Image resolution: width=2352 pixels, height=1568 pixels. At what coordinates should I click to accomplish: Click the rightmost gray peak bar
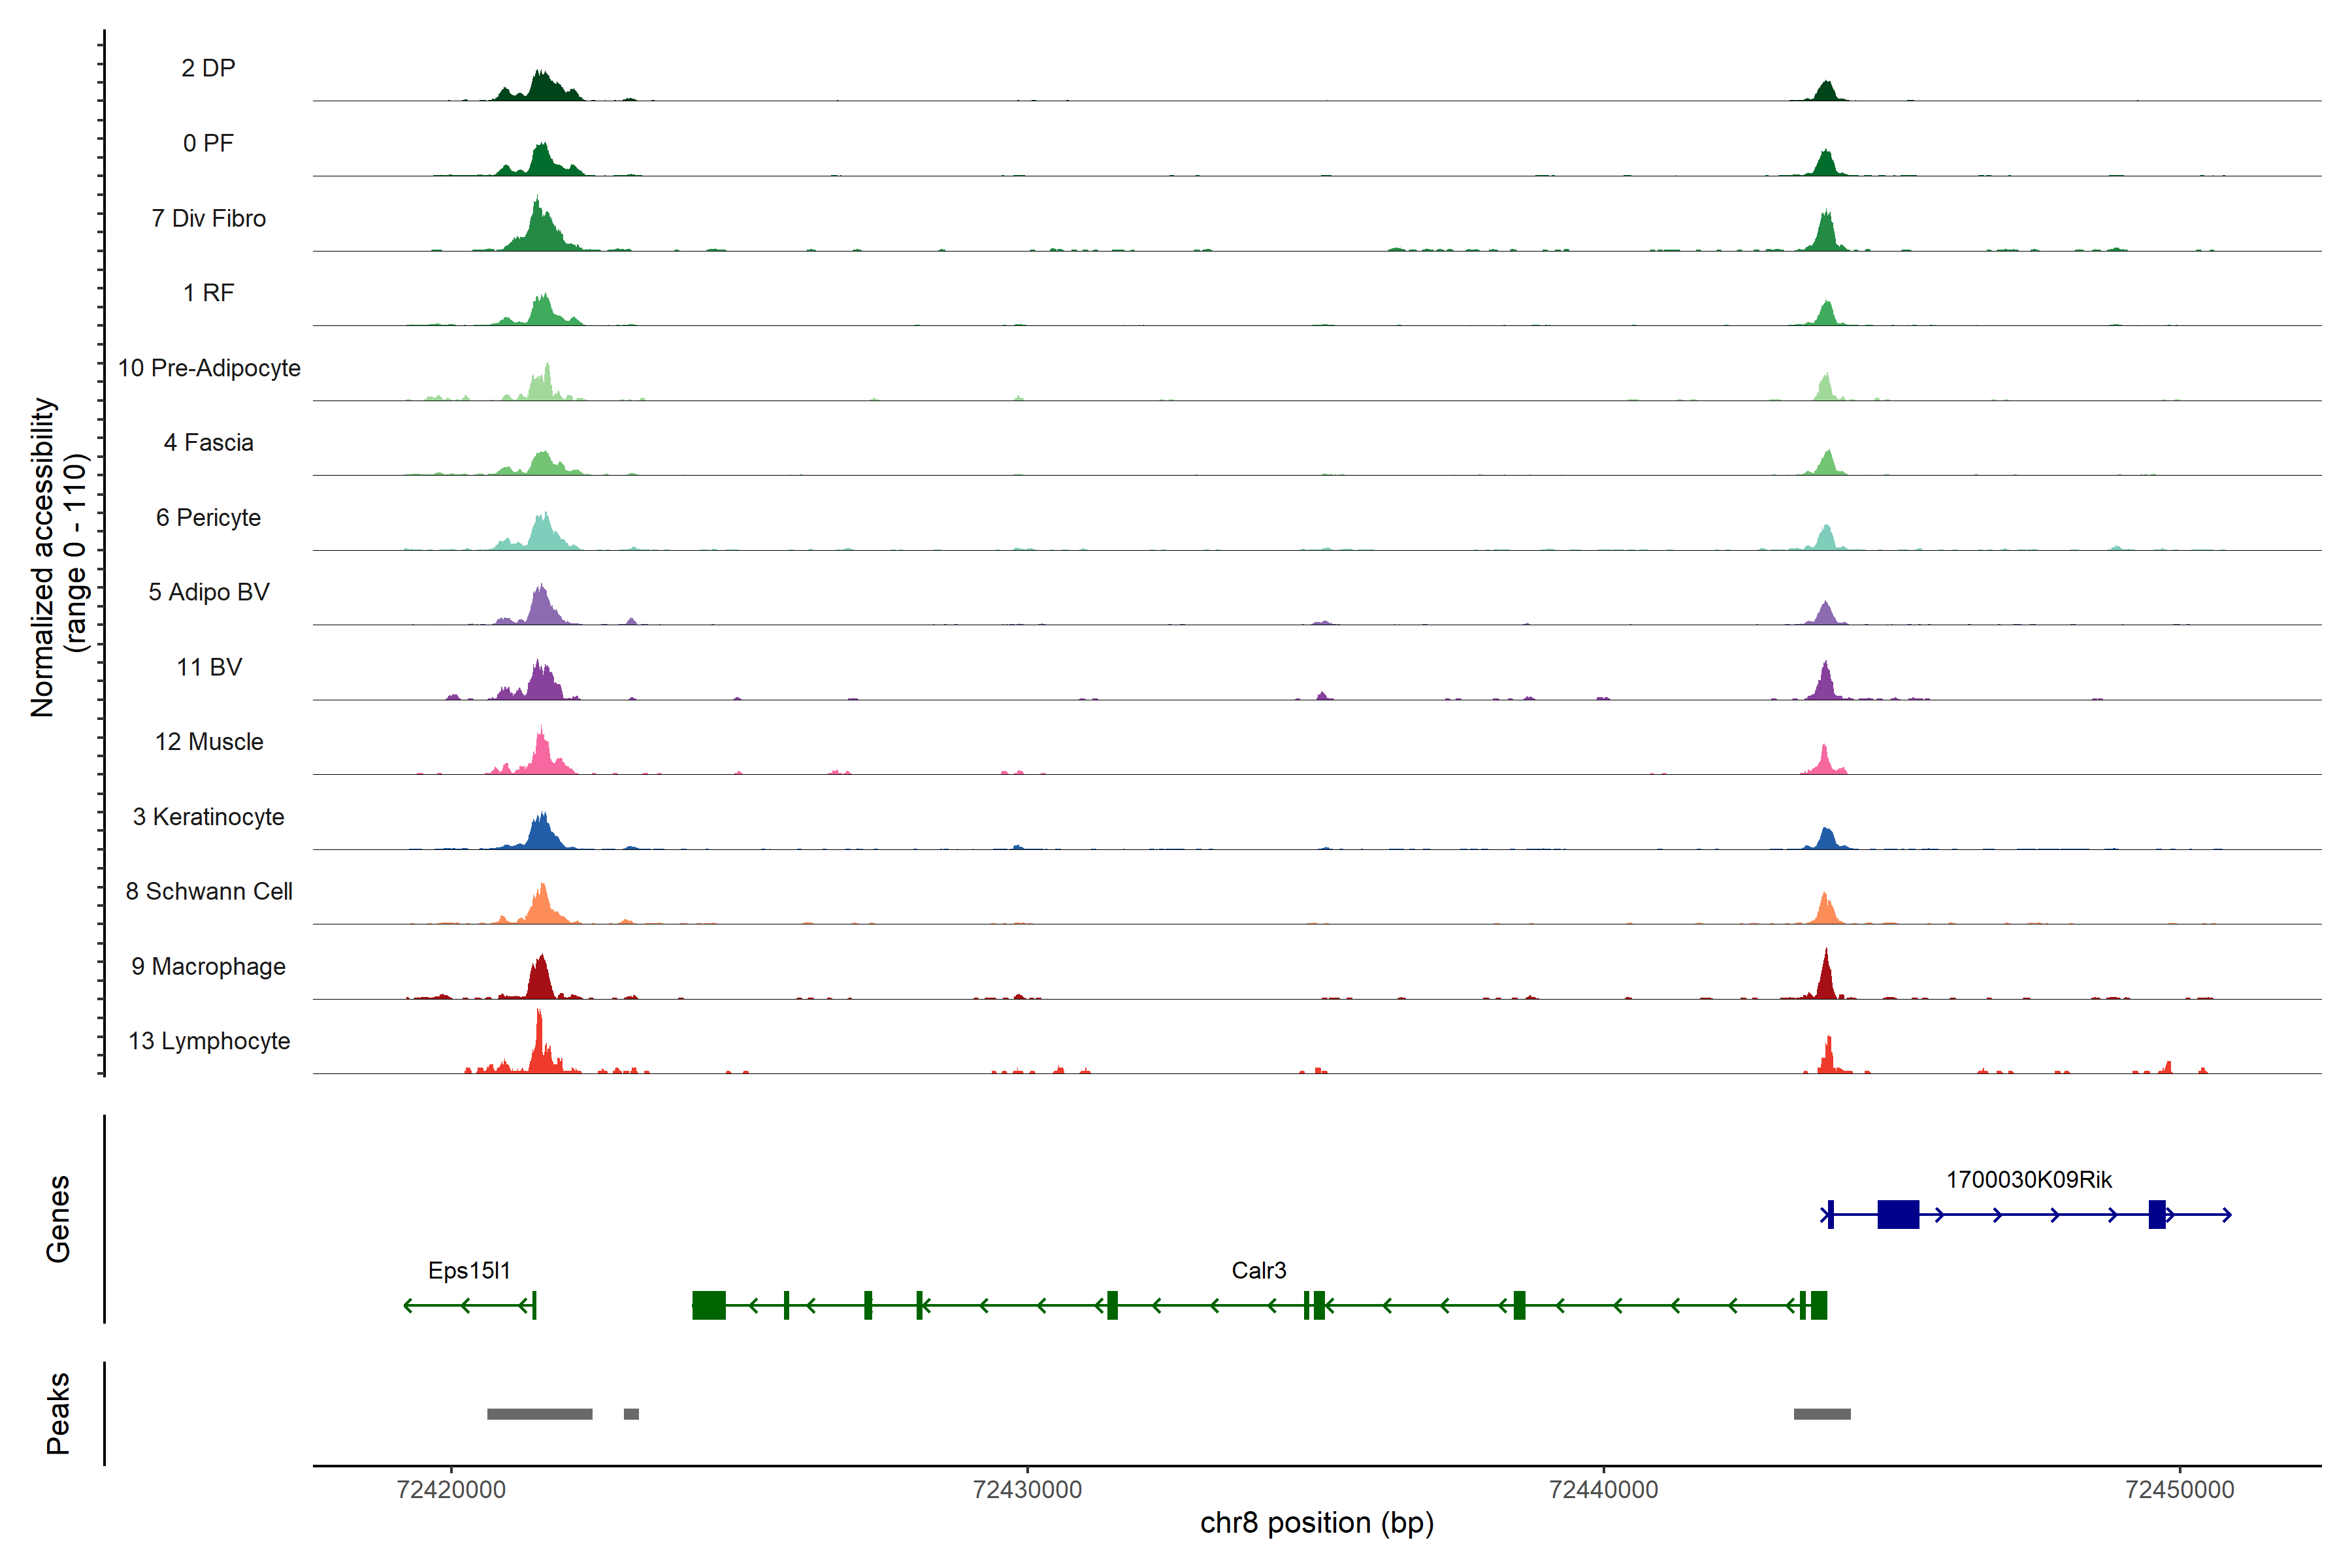click(1821, 1414)
